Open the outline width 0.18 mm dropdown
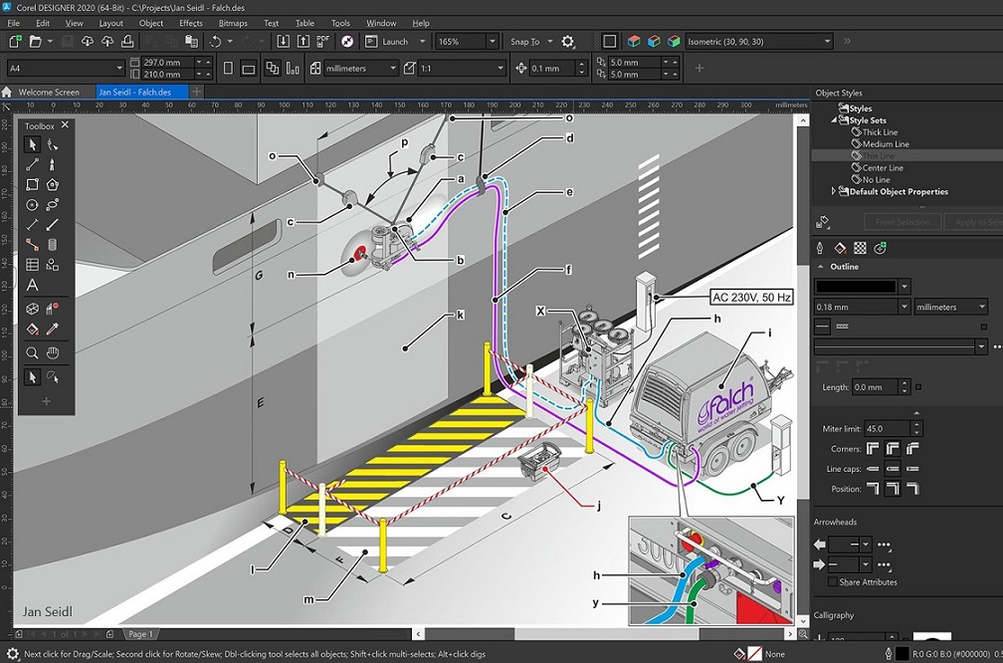This screenshot has width=1003, height=663. (x=903, y=307)
